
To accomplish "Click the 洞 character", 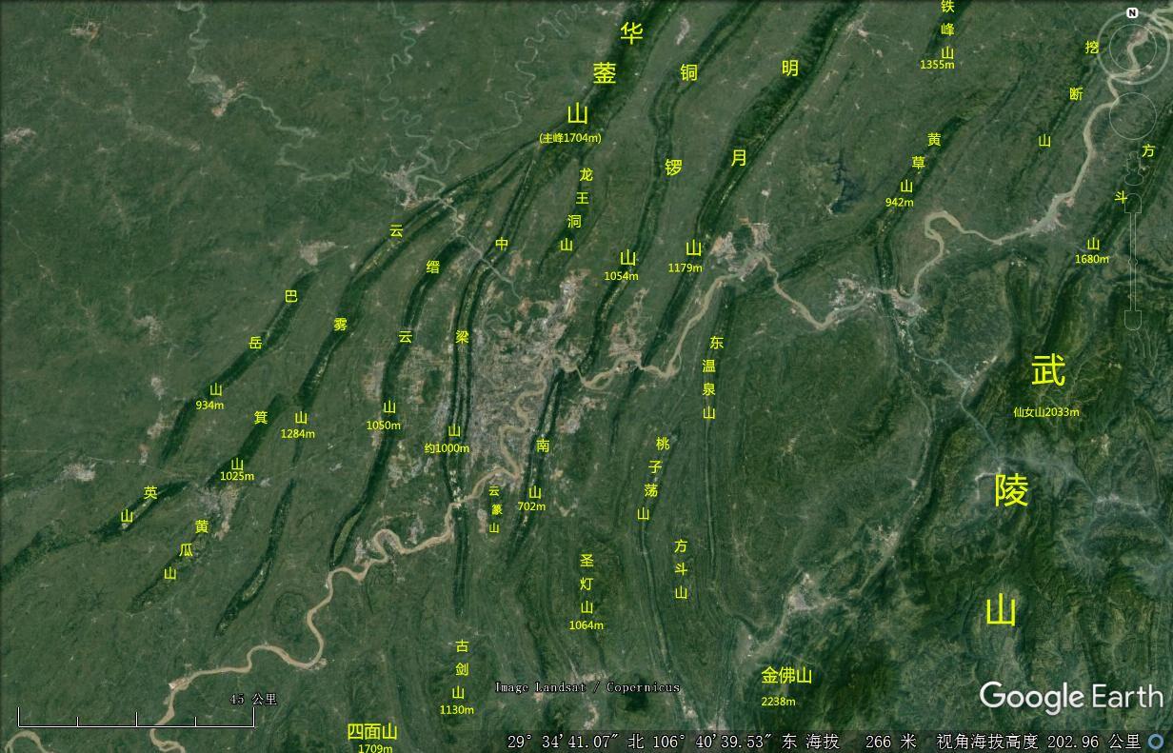I will (574, 222).
